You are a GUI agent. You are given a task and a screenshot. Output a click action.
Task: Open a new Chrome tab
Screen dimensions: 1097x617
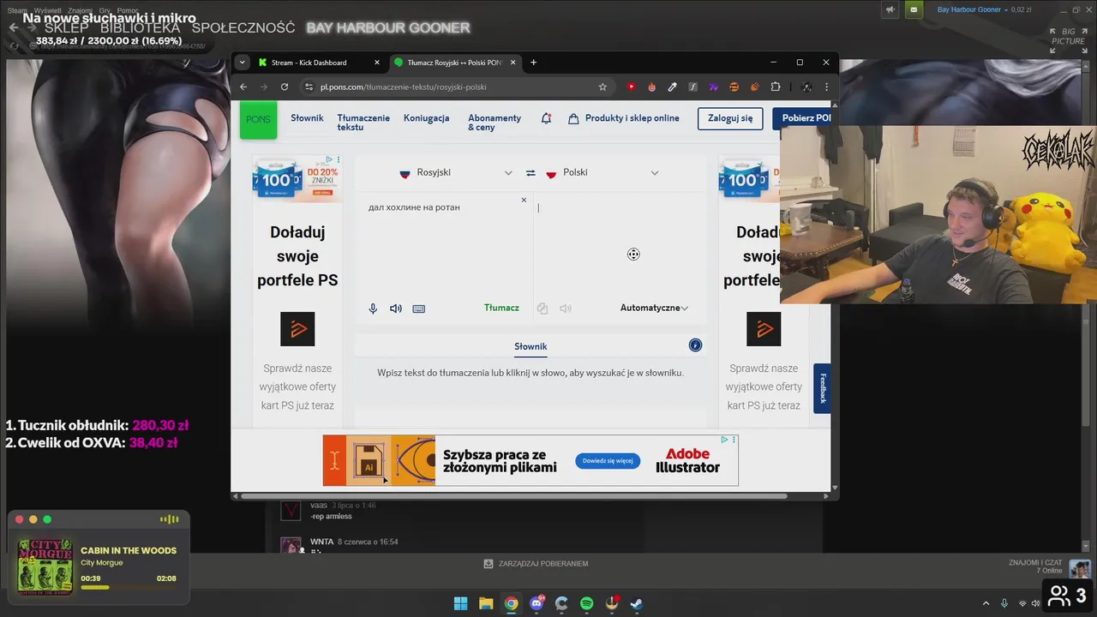pyautogui.click(x=533, y=63)
